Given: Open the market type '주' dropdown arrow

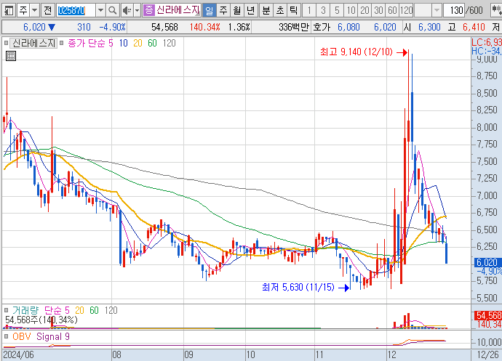Looking at the screenshot, I should click(x=35, y=11).
